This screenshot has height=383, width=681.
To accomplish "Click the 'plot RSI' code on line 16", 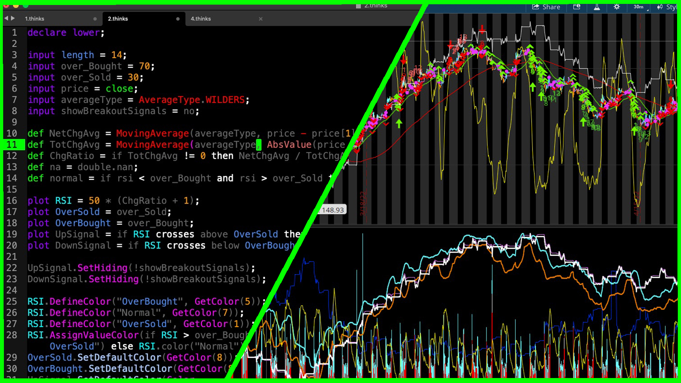I will coord(50,201).
